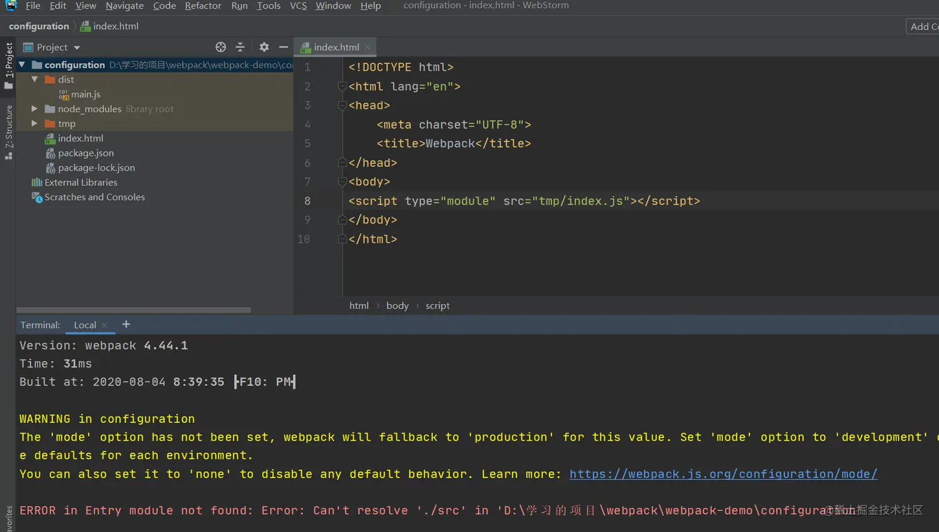The width and height of the screenshot is (939, 532).
Task: Click the body breadcrumb below editor
Action: tap(397, 305)
